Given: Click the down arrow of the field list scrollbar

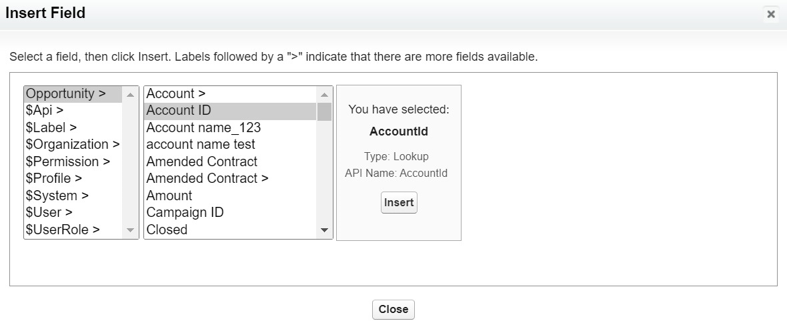Looking at the screenshot, I should pos(324,230).
